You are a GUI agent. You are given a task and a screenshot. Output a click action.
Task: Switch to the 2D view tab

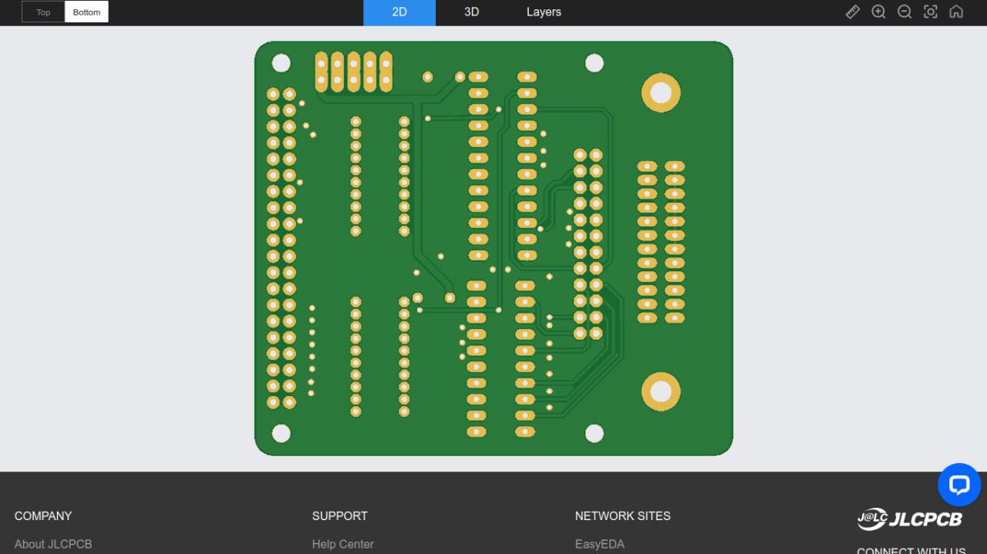399,12
